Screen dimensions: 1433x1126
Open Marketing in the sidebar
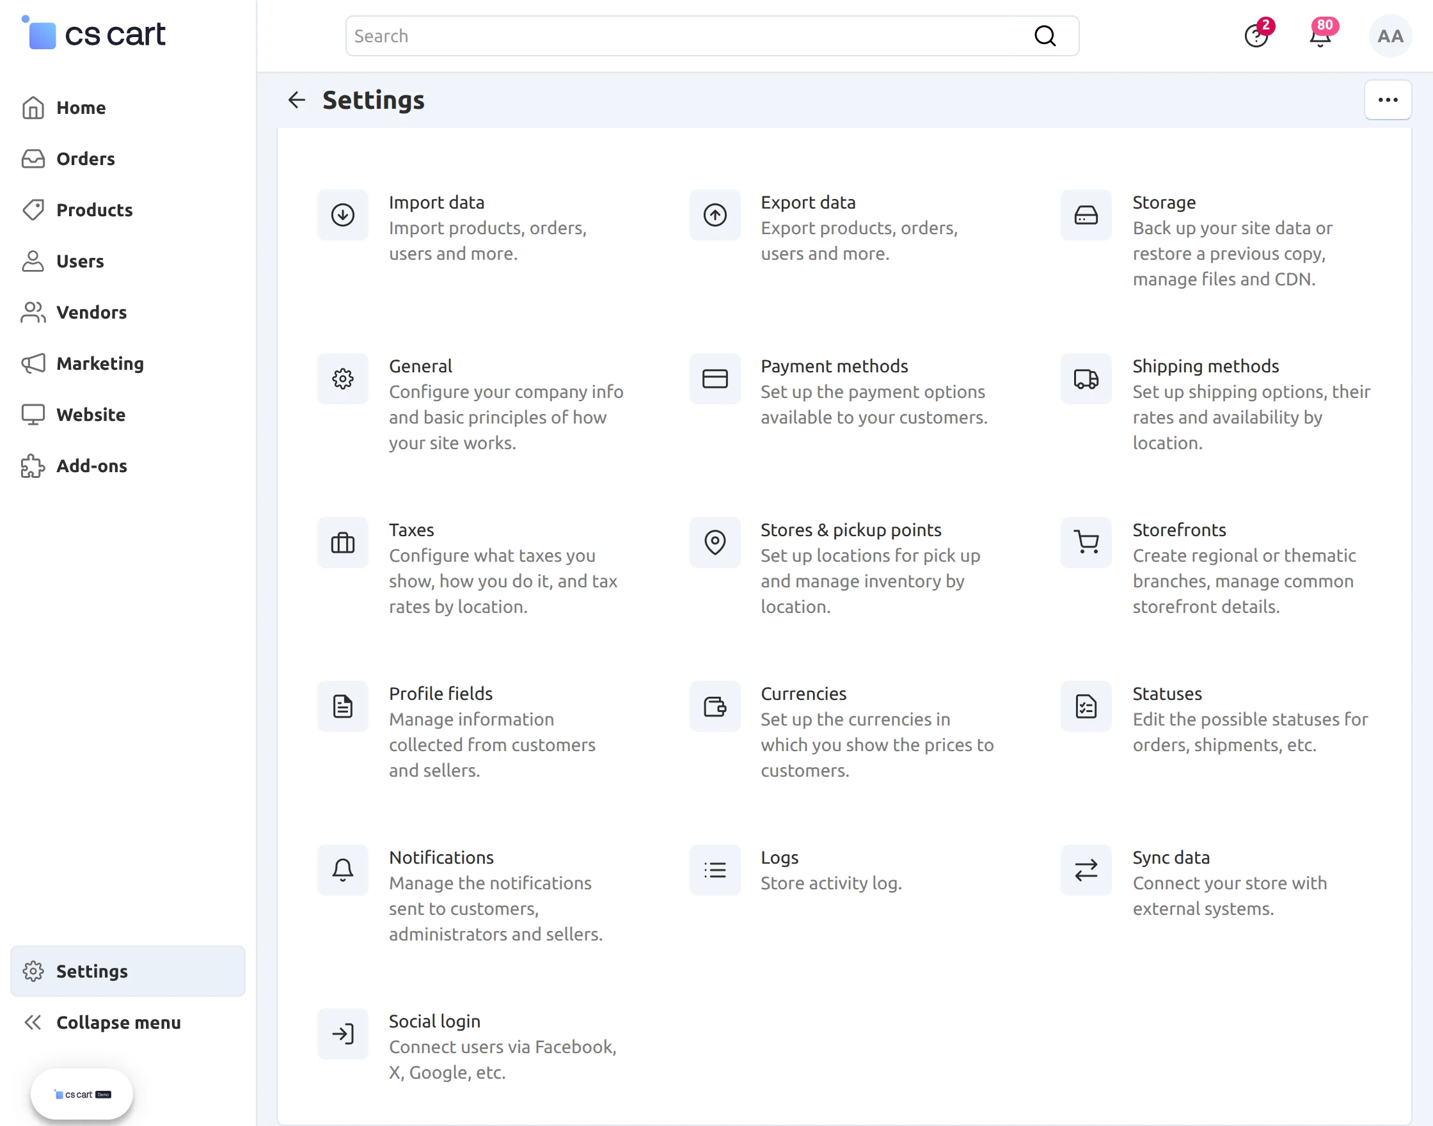tap(100, 363)
